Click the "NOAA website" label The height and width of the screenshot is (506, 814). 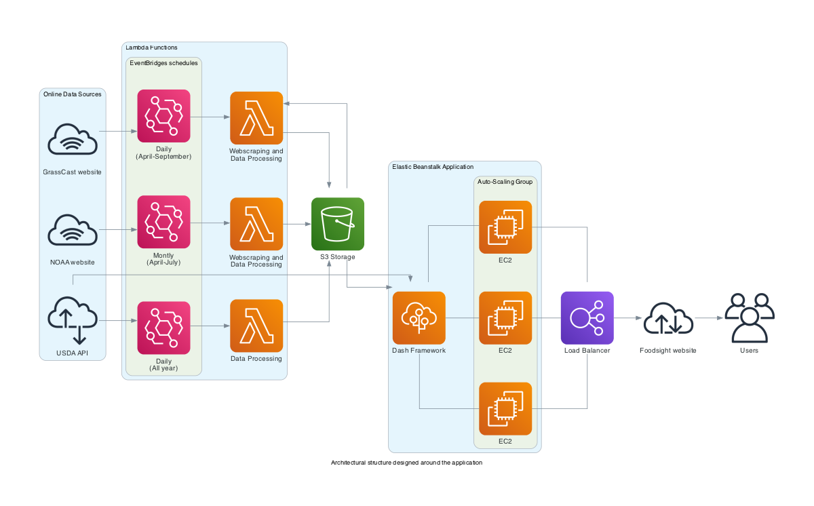coord(73,262)
